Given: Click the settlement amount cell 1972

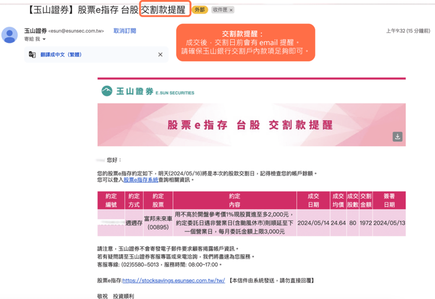Looking at the screenshot, I should click(x=366, y=223).
